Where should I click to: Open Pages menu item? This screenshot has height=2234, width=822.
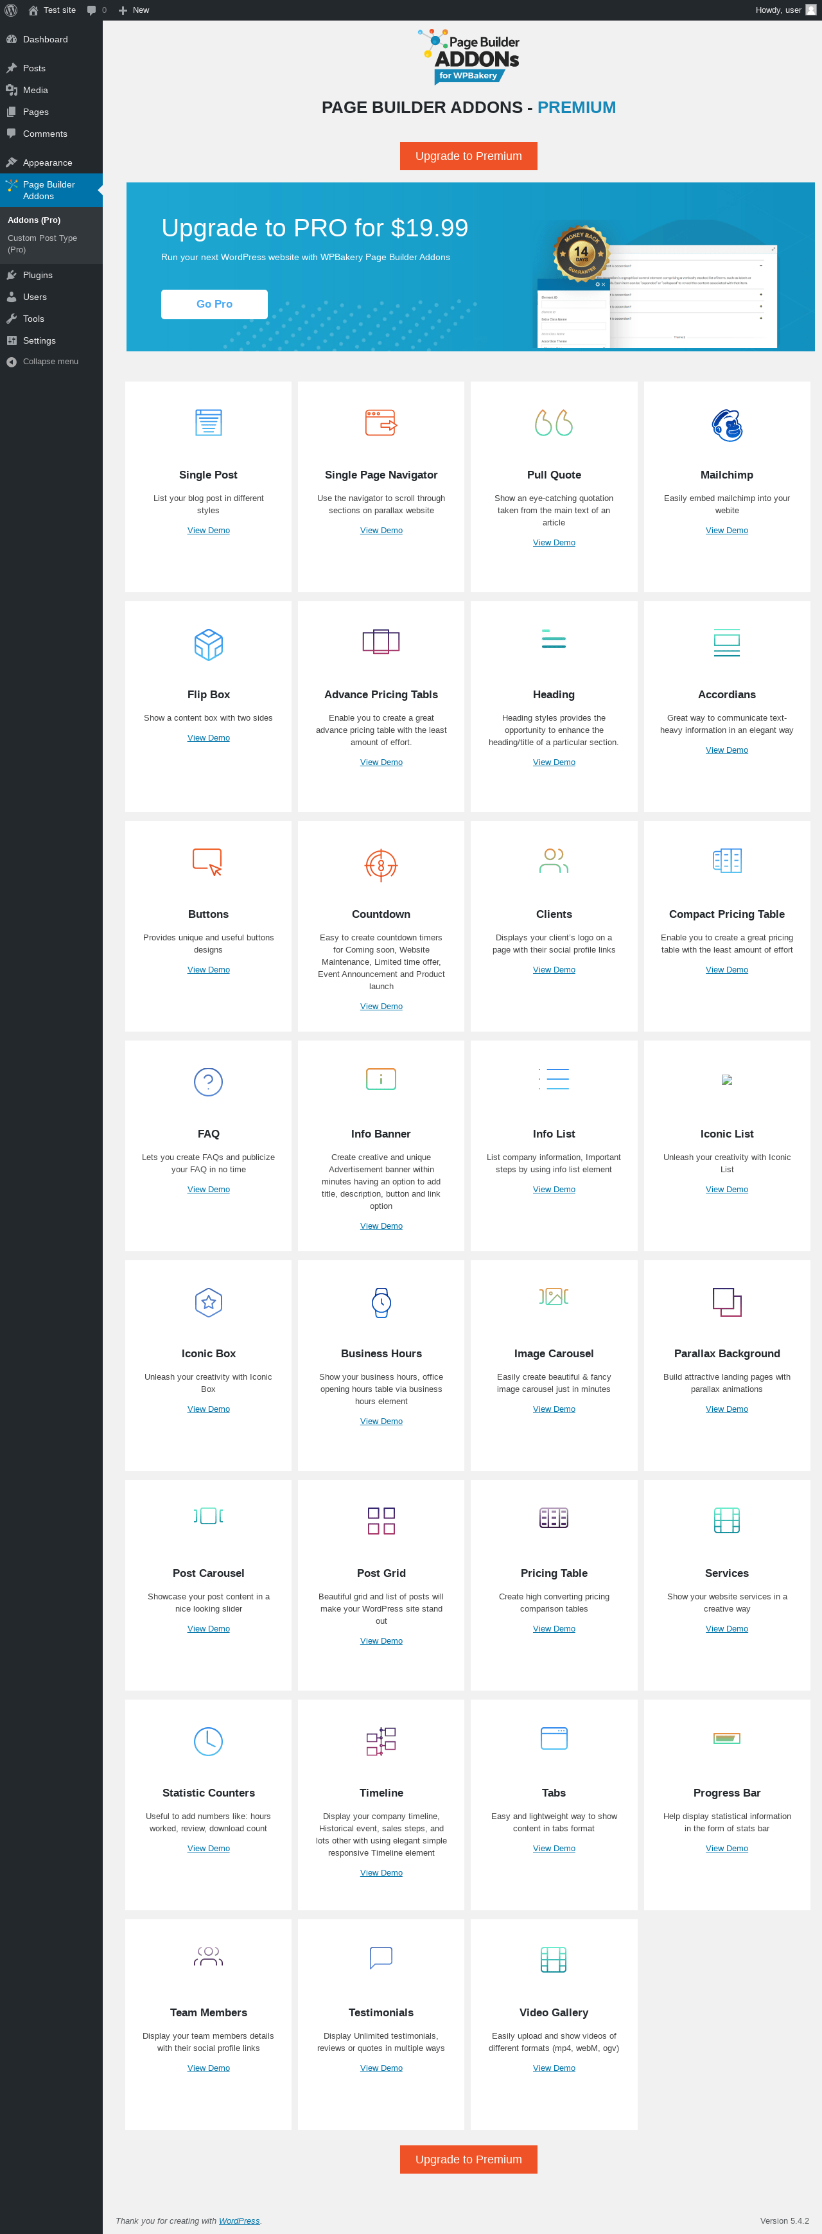(51, 112)
